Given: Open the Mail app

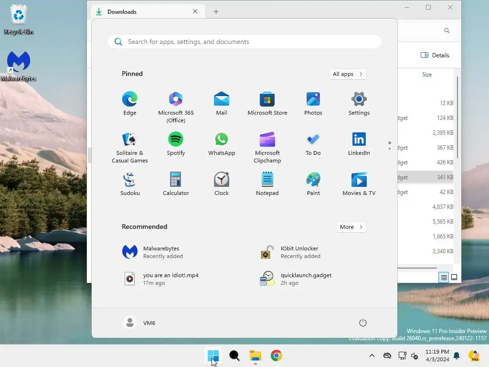Looking at the screenshot, I should point(222,104).
